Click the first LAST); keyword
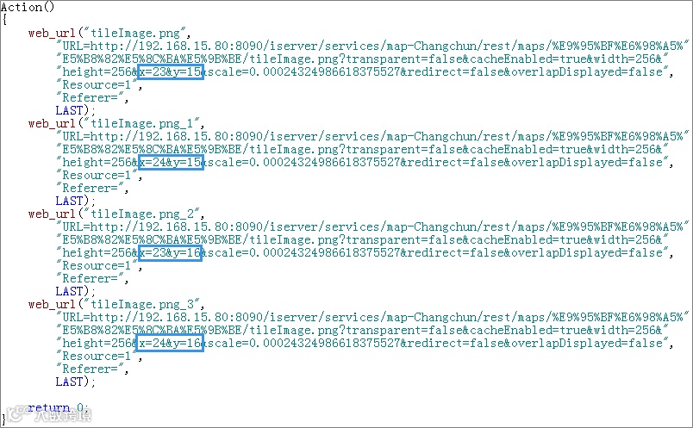This screenshot has width=693, height=428. [75, 110]
